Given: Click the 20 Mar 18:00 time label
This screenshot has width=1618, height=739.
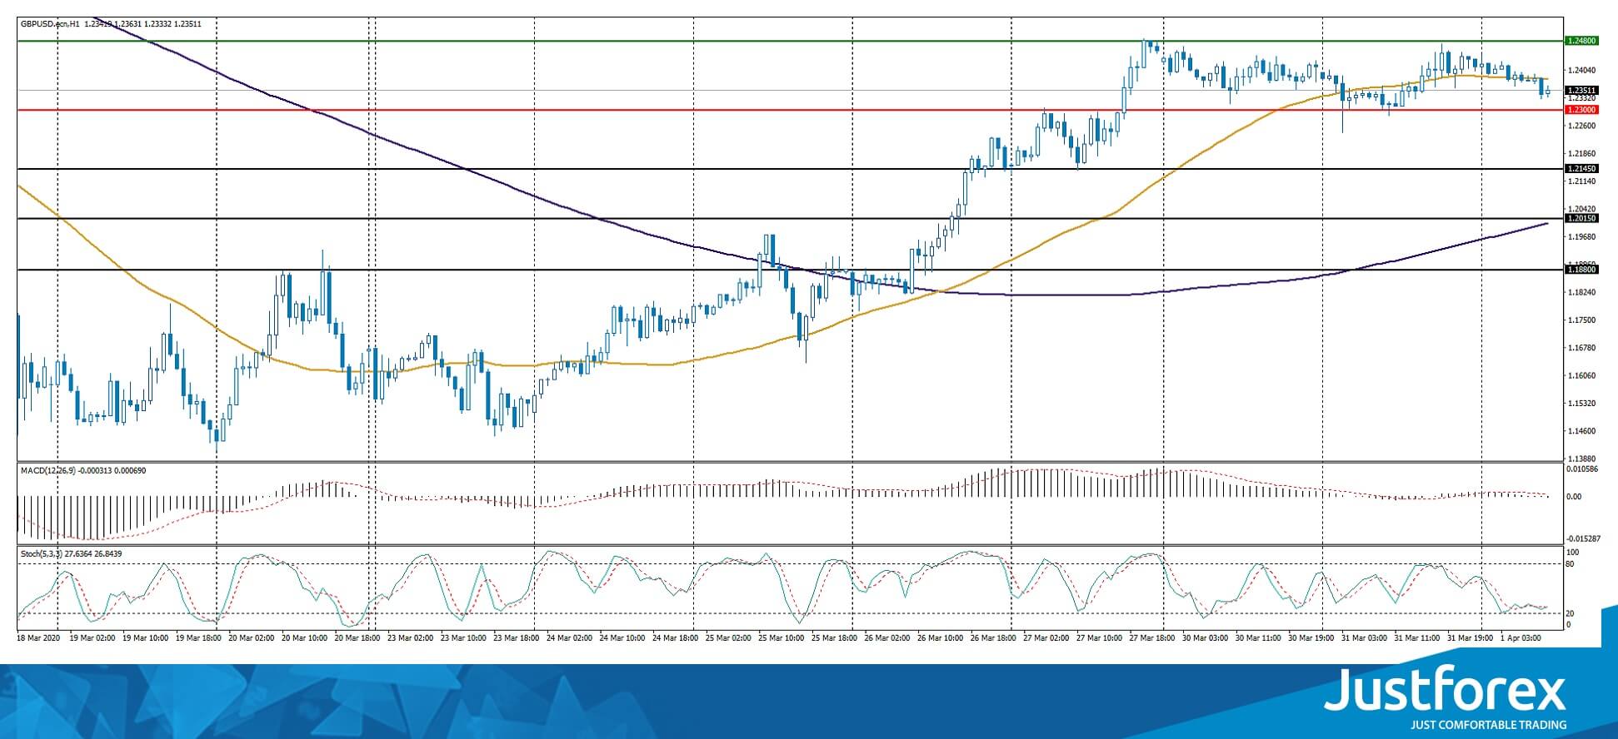Looking at the screenshot, I should click(x=358, y=638).
